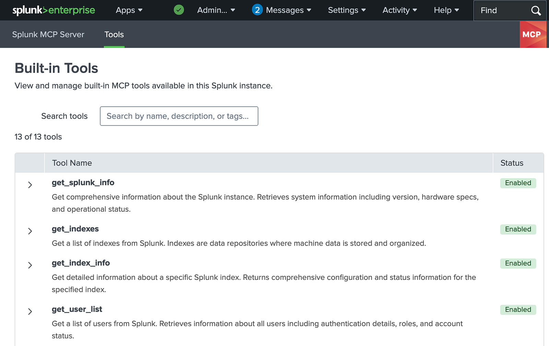549x346 pixels.
Task: Click the Find search magnifier icon
Action: (536, 11)
